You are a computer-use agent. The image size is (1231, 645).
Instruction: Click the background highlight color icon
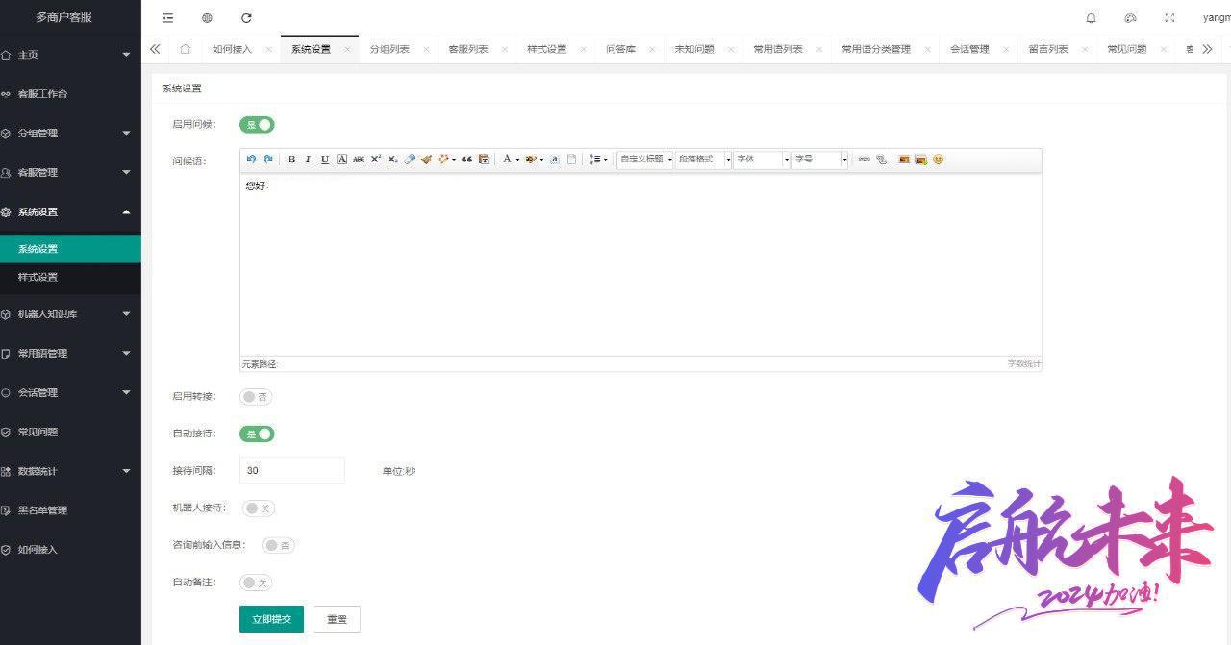(530, 160)
